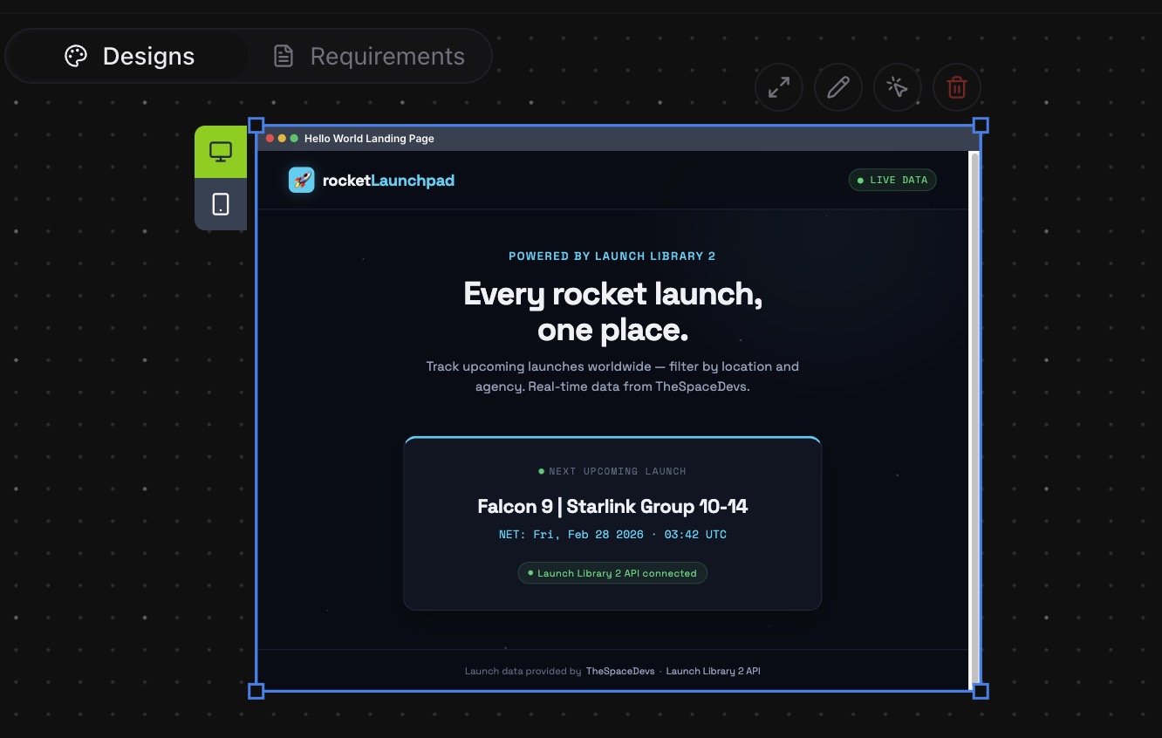Delete the design with the red trash icon
Screen dimensions: 1162x738
[x=956, y=87]
